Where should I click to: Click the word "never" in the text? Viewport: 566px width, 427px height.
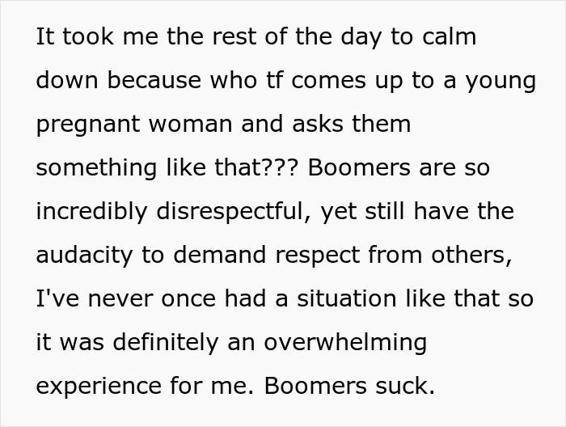(x=131, y=299)
